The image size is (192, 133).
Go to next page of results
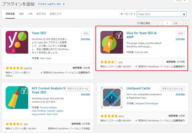[180, 23]
